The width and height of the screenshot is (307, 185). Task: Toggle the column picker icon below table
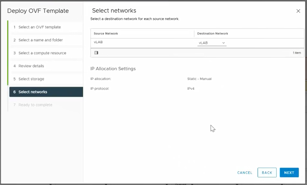pos(96,53)
